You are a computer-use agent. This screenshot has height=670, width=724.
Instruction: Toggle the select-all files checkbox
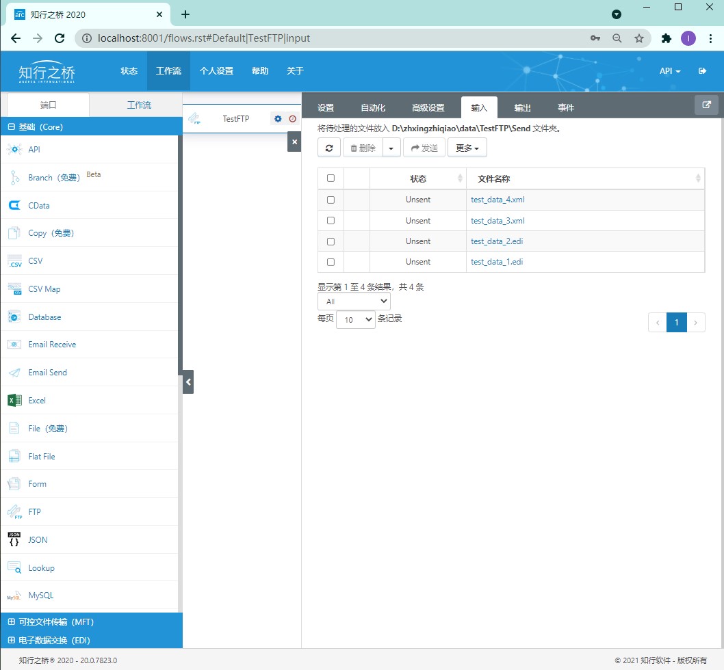point(331,178)
